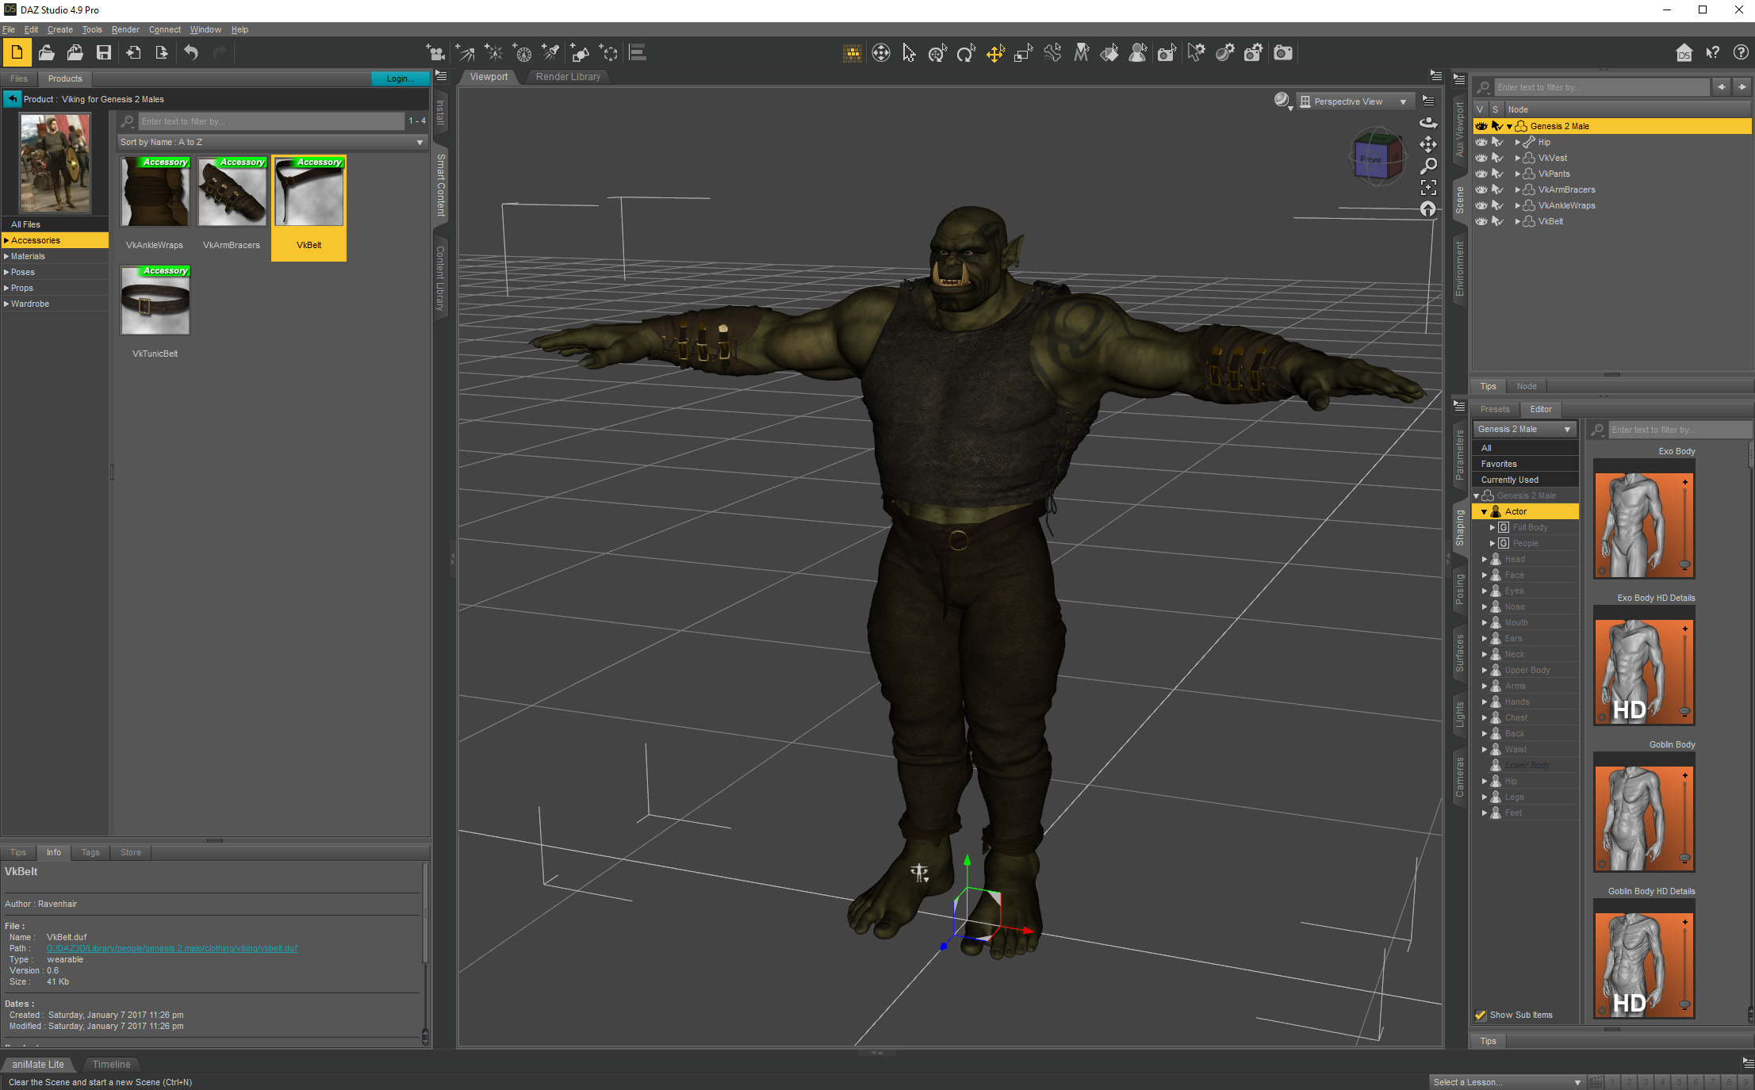Image resolution: width=1755 pixels, height=1090 pixels.
Task: Expand the Wardrobe category
Action: point(6,304)
